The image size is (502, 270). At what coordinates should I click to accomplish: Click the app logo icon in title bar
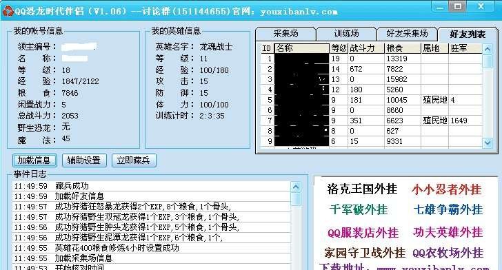(8, 11)
